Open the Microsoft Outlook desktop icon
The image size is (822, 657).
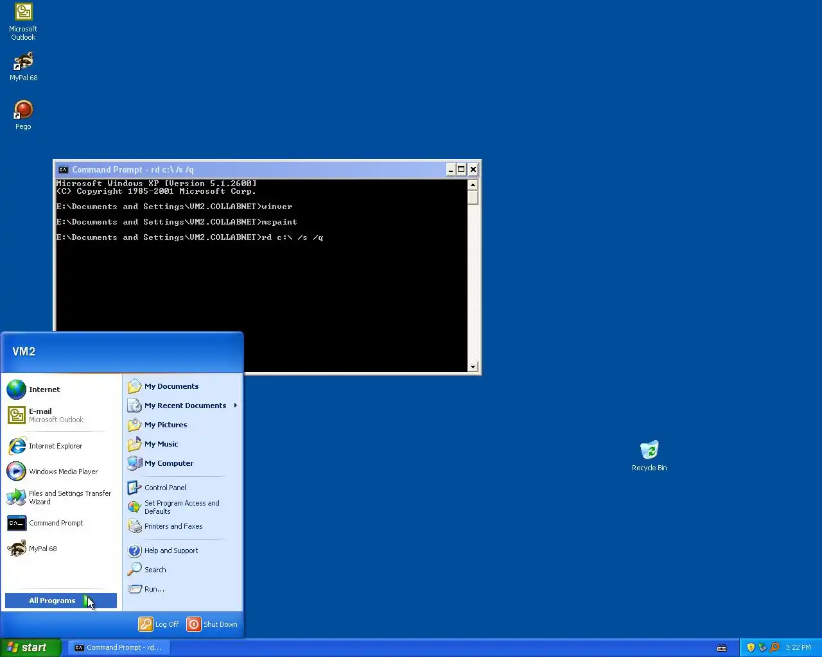point(23,21)
